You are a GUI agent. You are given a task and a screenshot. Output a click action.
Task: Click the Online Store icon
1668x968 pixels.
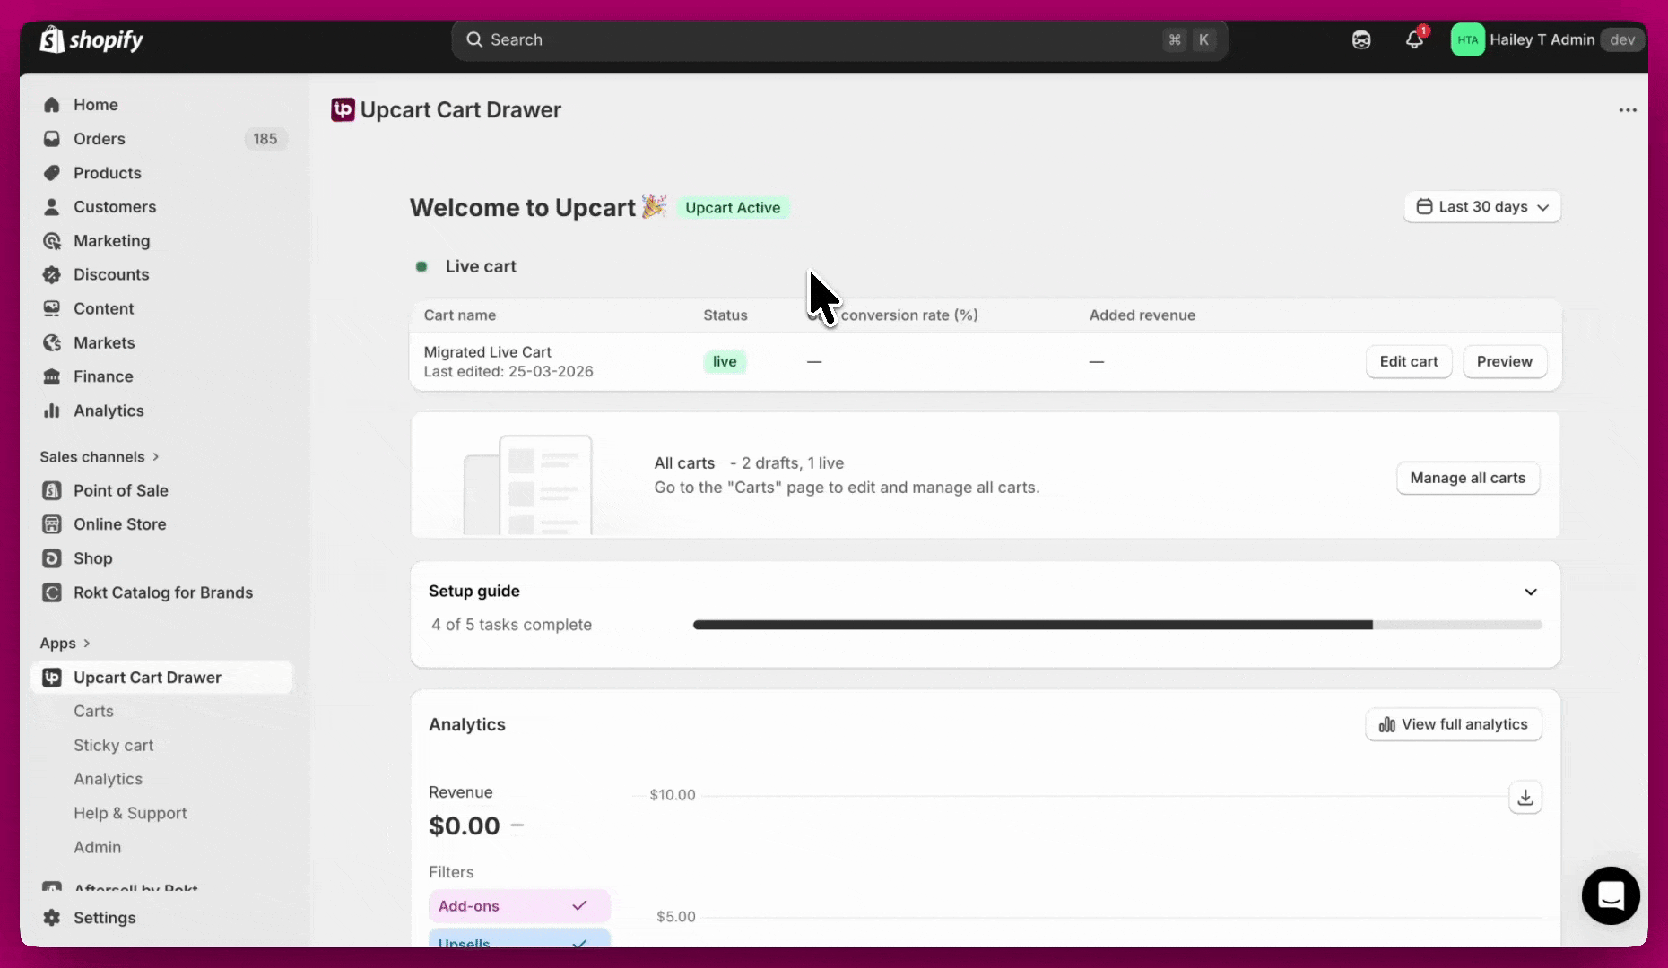[52, 525]
